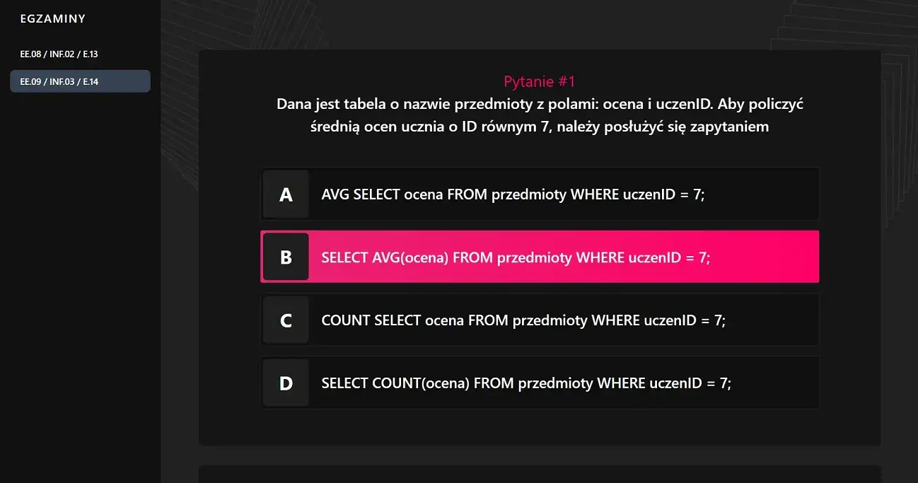Click the letter C answer badge
This screenshot has width=918, height=483.
tap(286, 320)
